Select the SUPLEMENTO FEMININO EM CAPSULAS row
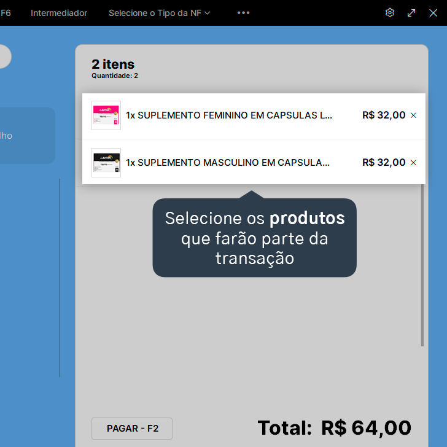Screen dimensions: 447x447 pyautogui.click(x=254, y=115)
